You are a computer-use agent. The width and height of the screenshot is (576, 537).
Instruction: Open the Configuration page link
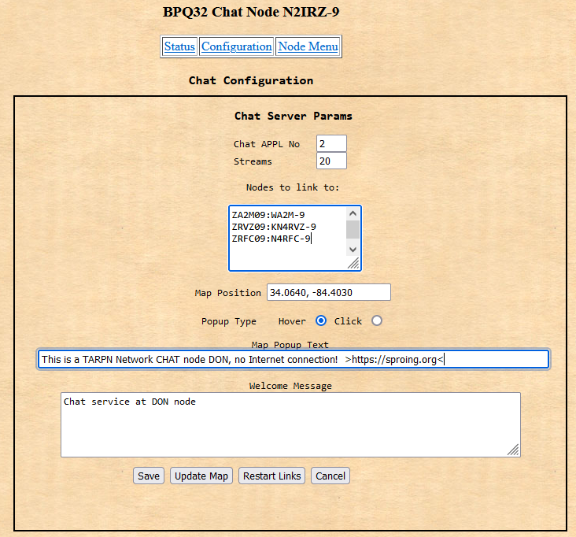pos(237,46)
